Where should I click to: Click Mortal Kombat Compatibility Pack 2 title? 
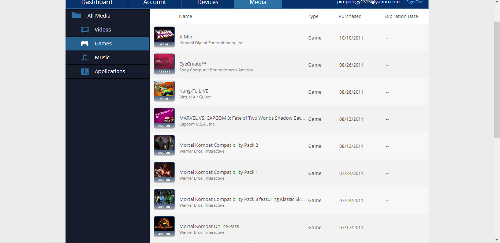pyautogui.click(x=219, y=145)
